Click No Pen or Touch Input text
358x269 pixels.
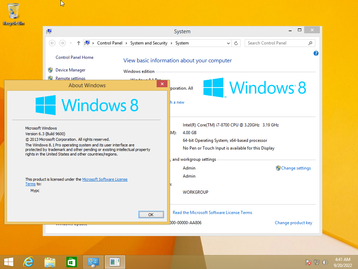229,148
